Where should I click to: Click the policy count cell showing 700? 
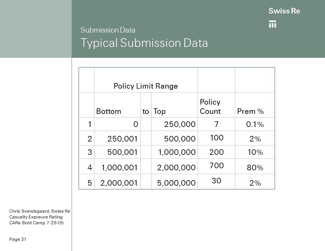click(216, 166)
